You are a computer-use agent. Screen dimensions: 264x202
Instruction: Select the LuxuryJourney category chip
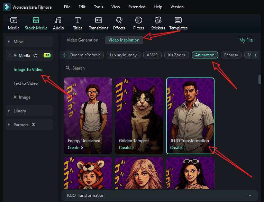[124, 55]
